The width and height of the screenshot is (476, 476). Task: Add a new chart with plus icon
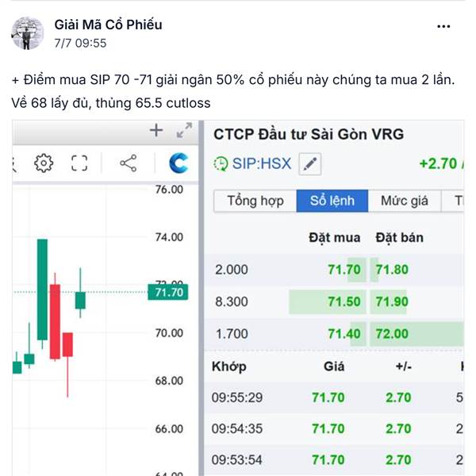156,131
